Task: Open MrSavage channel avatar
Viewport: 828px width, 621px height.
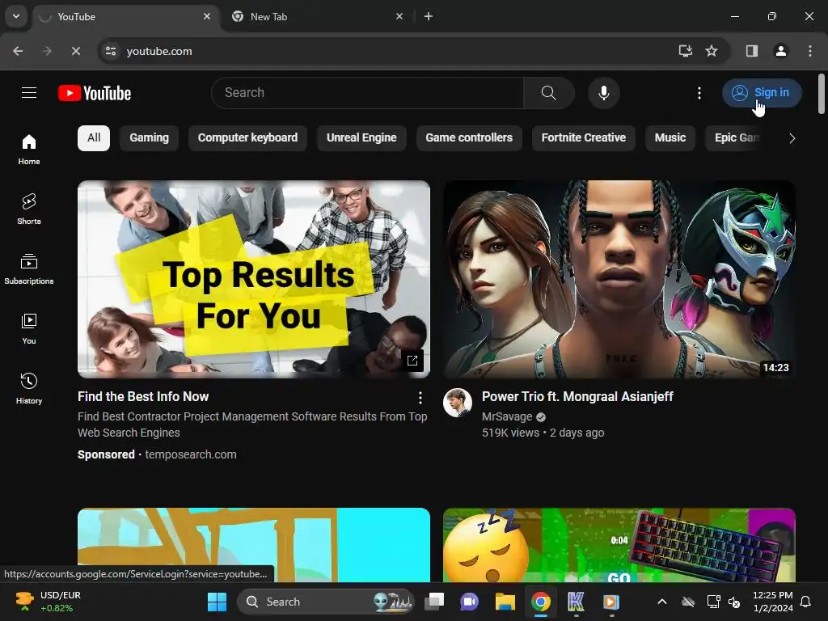Action: click(458, 403)
